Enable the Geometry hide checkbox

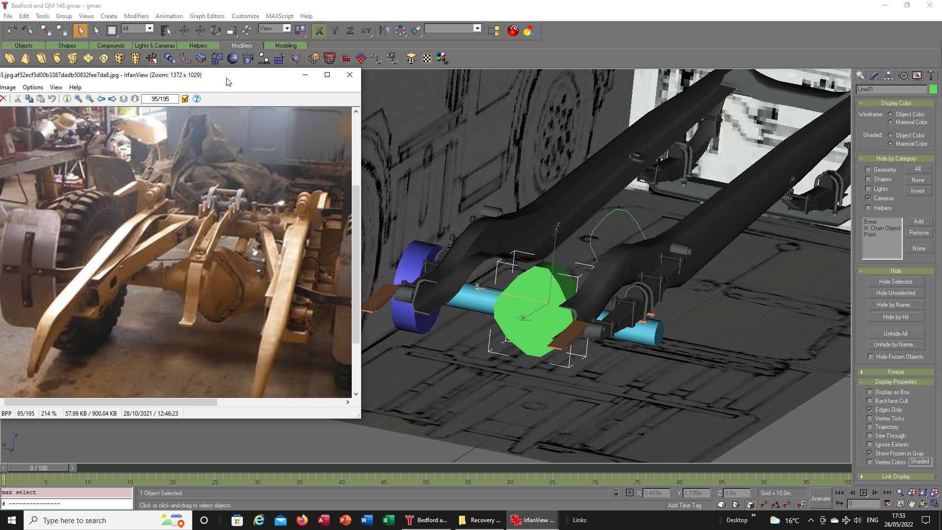coord(868,170)
